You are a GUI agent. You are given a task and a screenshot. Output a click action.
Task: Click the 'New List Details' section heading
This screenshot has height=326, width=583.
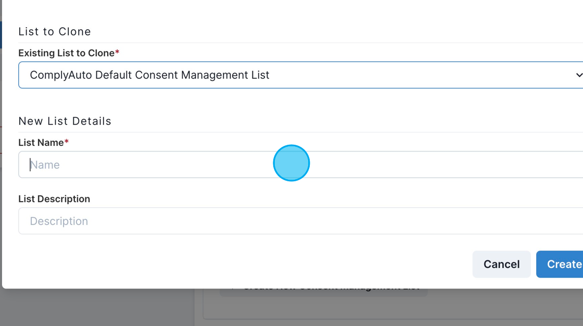(65, 121)
